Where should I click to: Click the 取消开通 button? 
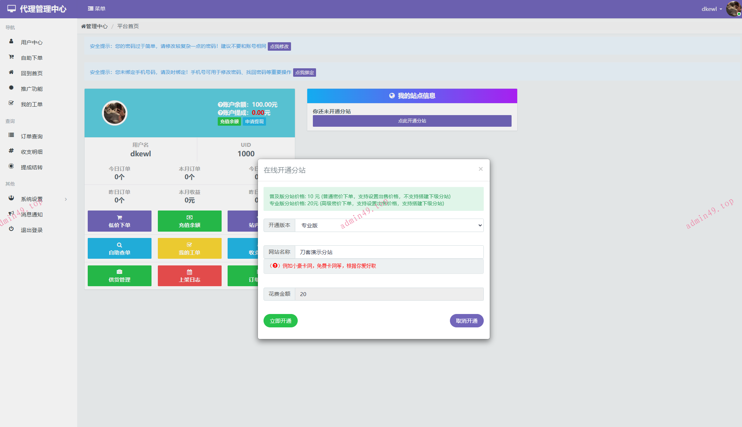[466, 321]
